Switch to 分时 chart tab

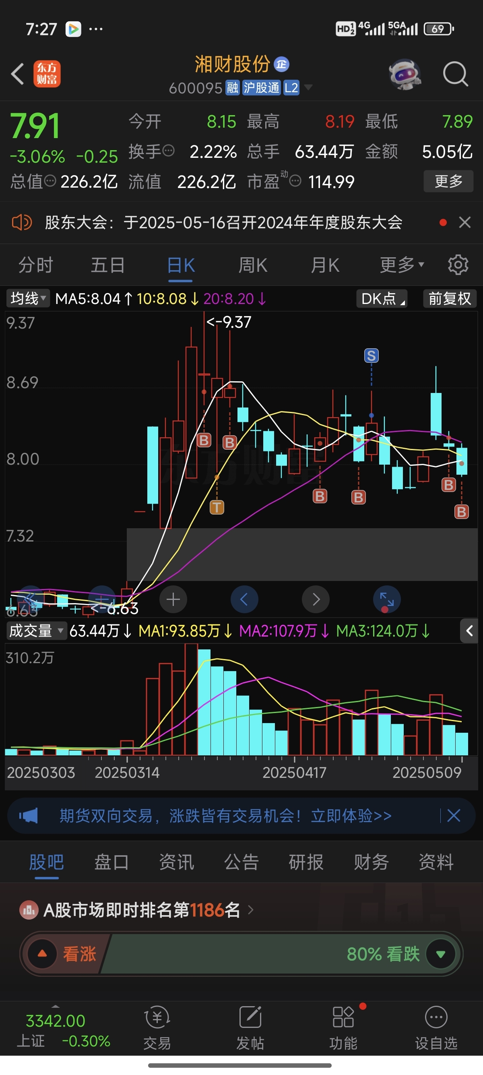click(x=36, y=265)
